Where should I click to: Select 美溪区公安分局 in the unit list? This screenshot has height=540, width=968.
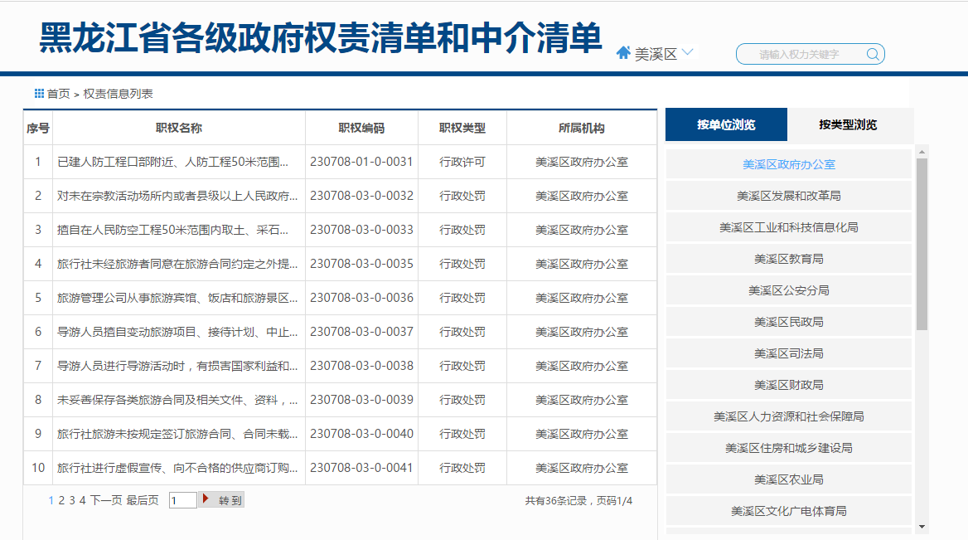click(788, 290)
